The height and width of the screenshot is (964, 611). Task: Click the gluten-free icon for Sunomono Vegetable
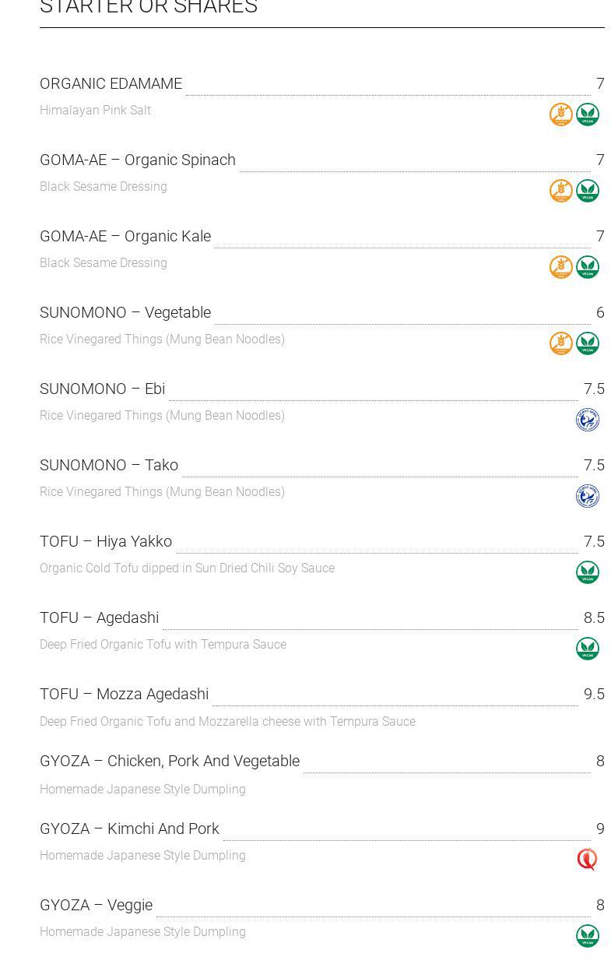(561, 343)
